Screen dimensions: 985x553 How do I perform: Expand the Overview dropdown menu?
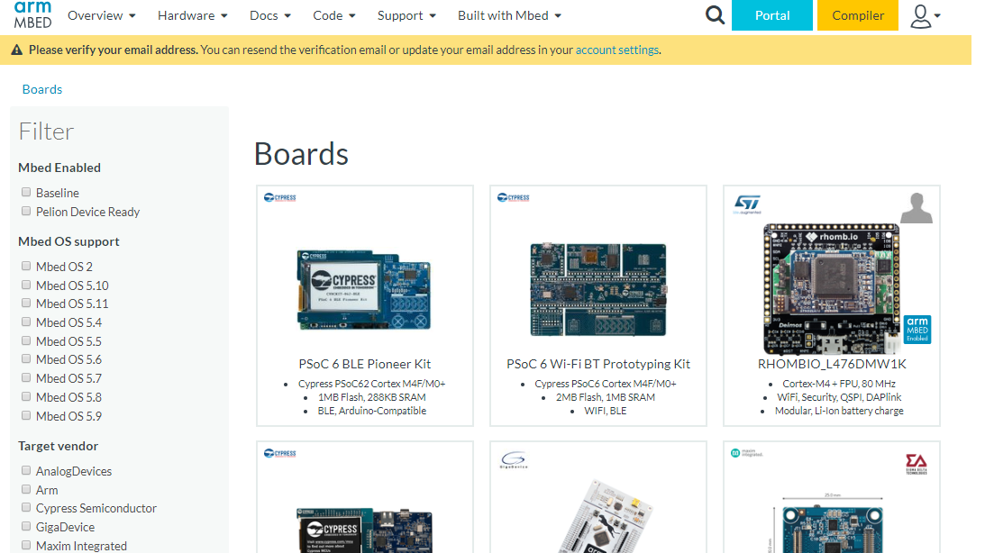pyautogui.click(x=101, y=15)
